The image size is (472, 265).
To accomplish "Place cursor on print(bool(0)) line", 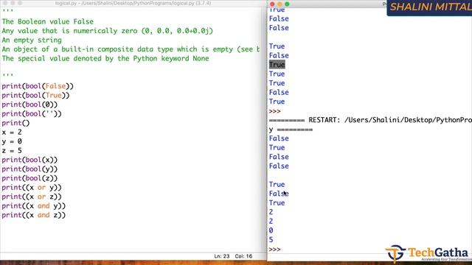I will click(29, 105).
